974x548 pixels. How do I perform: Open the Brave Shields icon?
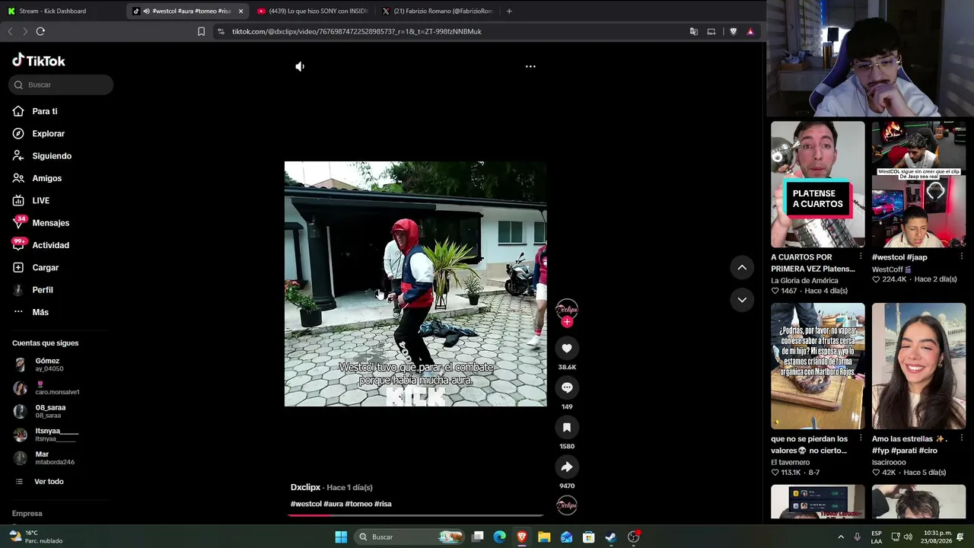[734, 31]
